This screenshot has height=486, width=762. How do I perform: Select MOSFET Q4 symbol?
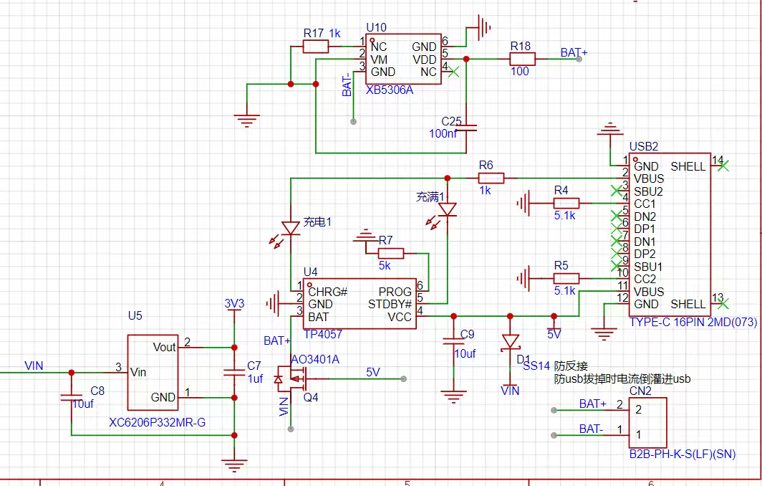point(291,378)
